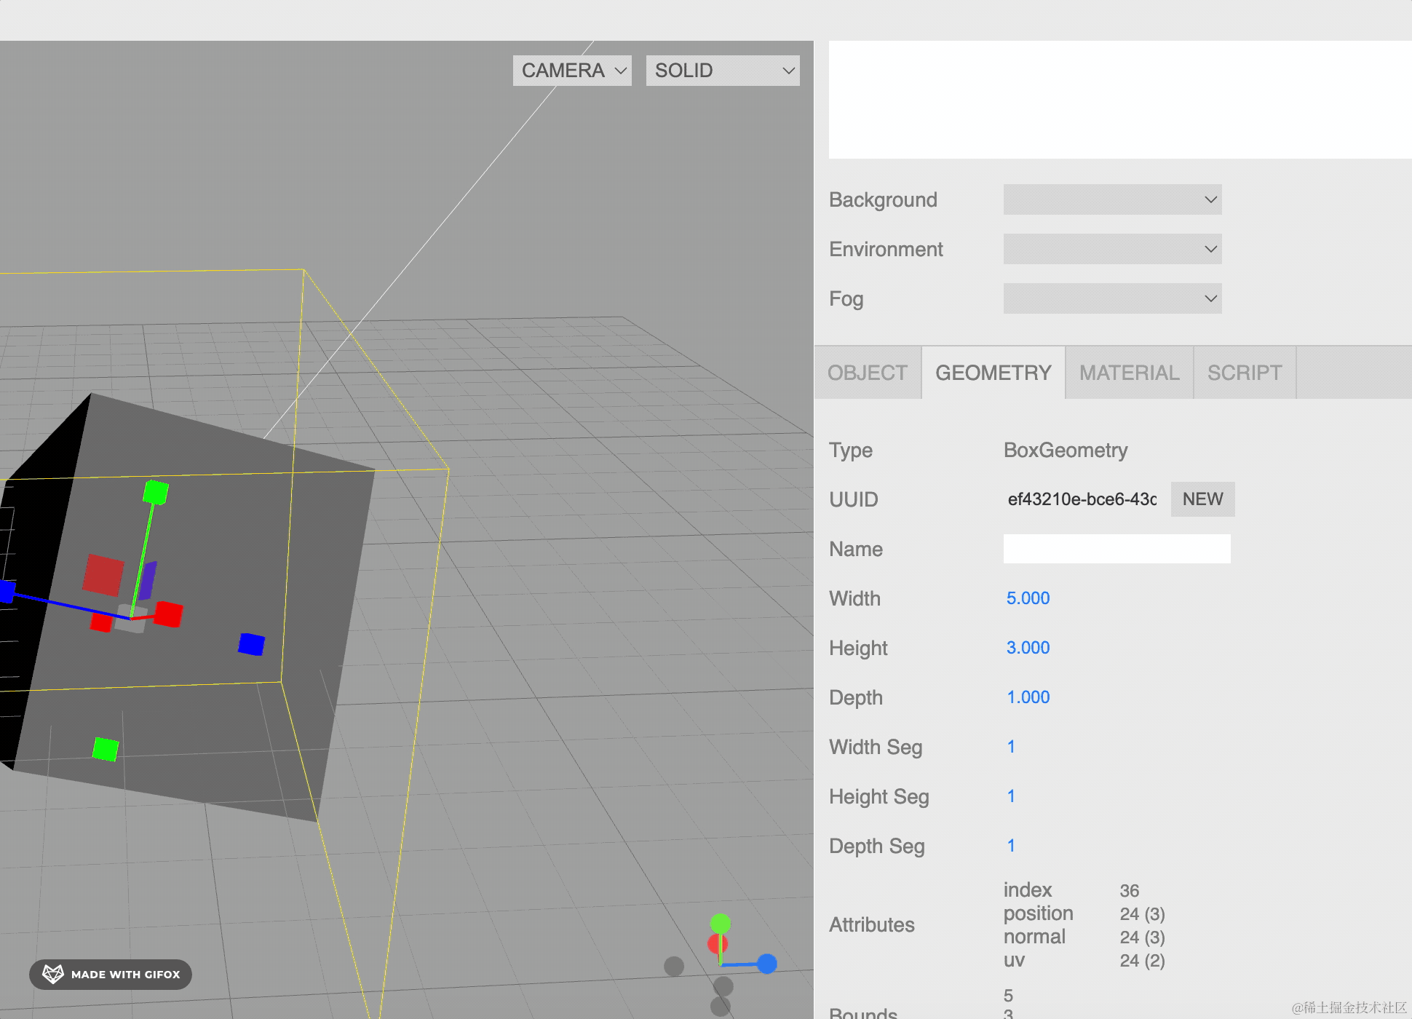Click the scene outliner white list area
The image size is (1412, 1019).
click(1119, 100)
